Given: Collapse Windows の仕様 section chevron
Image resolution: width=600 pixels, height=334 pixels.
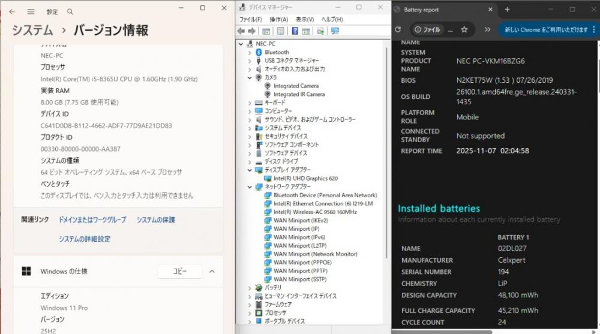Looking at the screenshot, I should click(x=212, y=271).
